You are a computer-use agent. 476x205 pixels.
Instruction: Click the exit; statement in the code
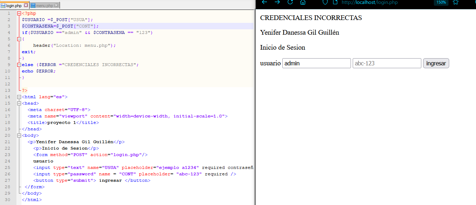click(x=29, y=52)
